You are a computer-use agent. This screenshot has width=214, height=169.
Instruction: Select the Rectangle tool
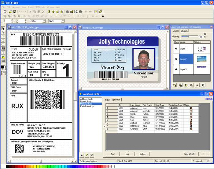tap(3, 41)
